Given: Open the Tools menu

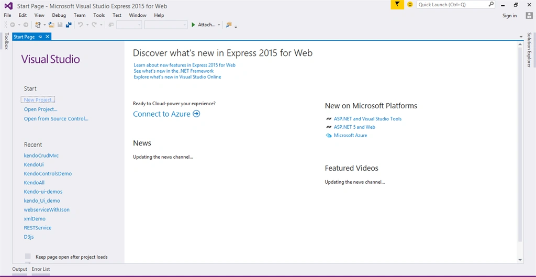Looking at the screenshot, I should 99,15.
